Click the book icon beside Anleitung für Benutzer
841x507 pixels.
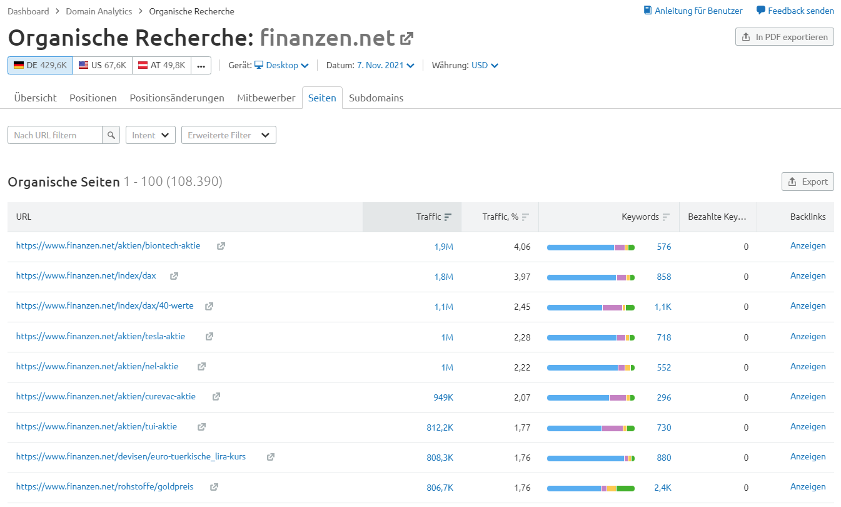coord(648,11)
